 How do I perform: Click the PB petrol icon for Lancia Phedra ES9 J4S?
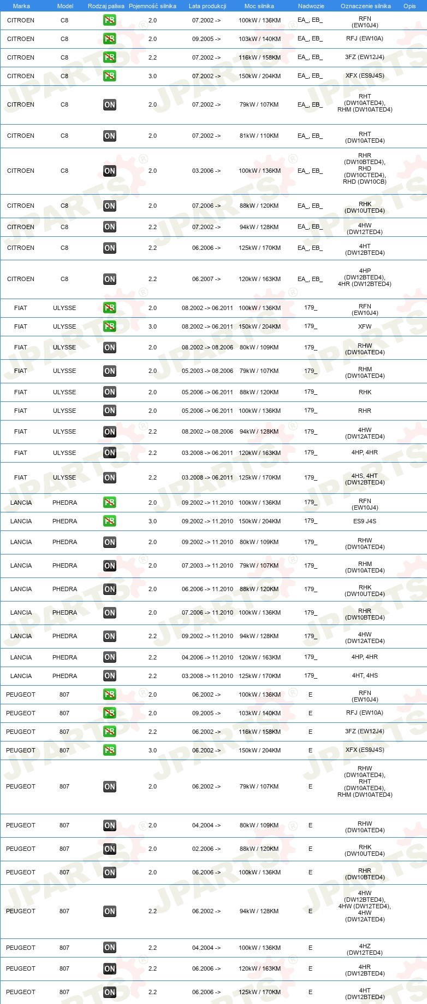110,521
